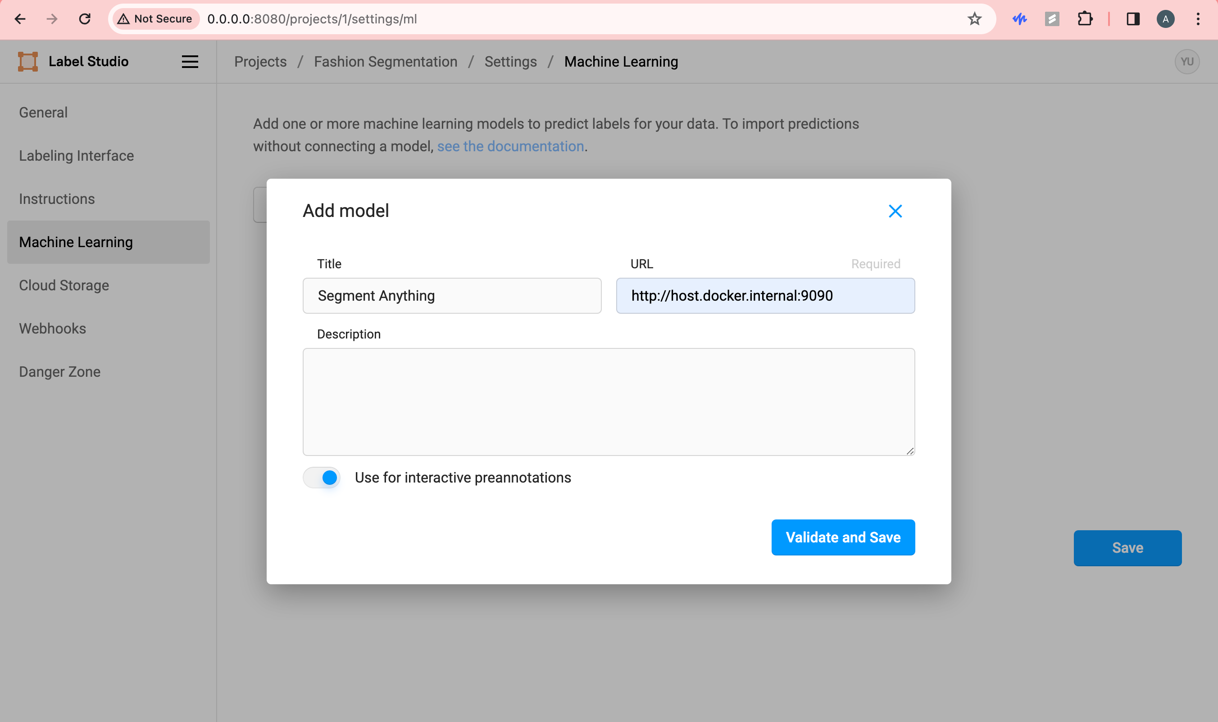This screenshot has height=722, width=1218.
Task: Open the hamburger menu icon
Action: click(x=190, y=62)
